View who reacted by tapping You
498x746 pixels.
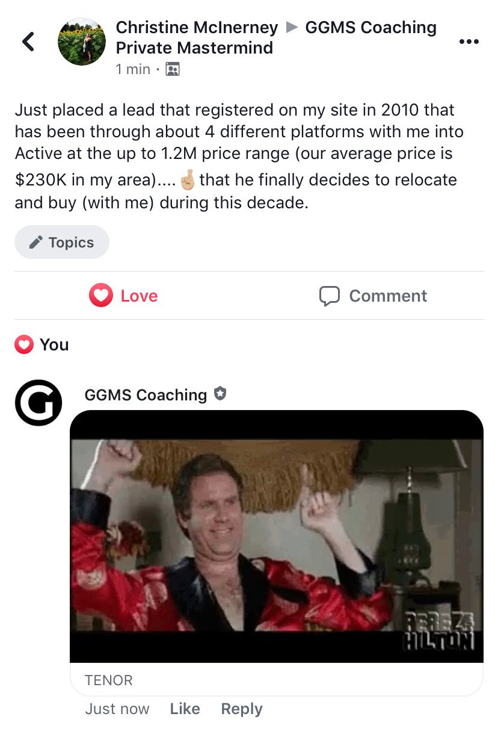[54, 344]
